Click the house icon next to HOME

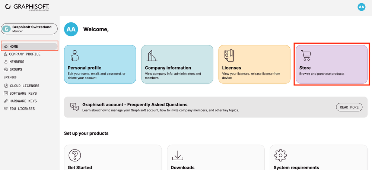pos(6,47)
